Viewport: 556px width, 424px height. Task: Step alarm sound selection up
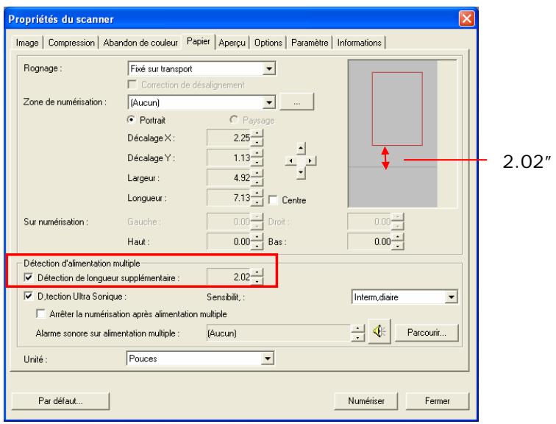pos(357,328)
